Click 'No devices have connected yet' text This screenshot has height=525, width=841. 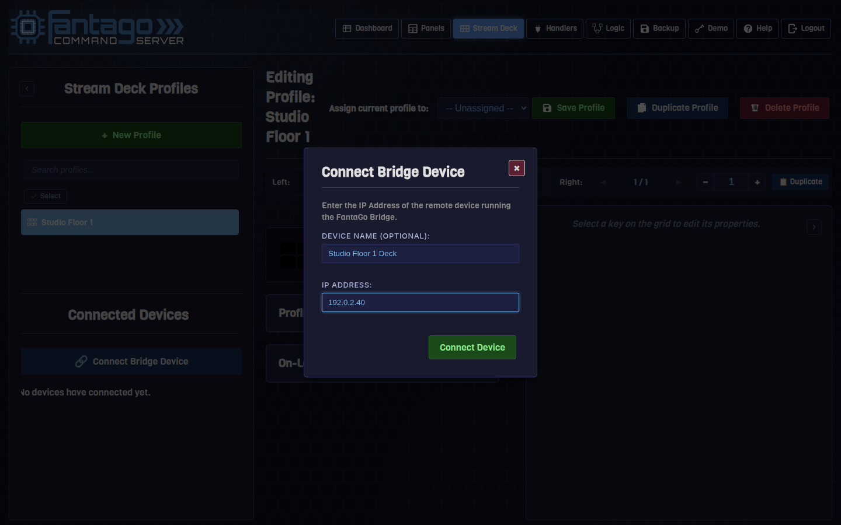86,393
